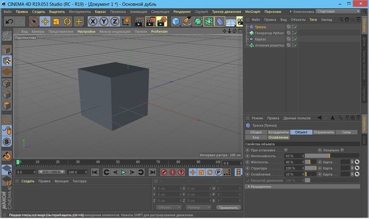Toggle the X axis lock

(93, 22)
